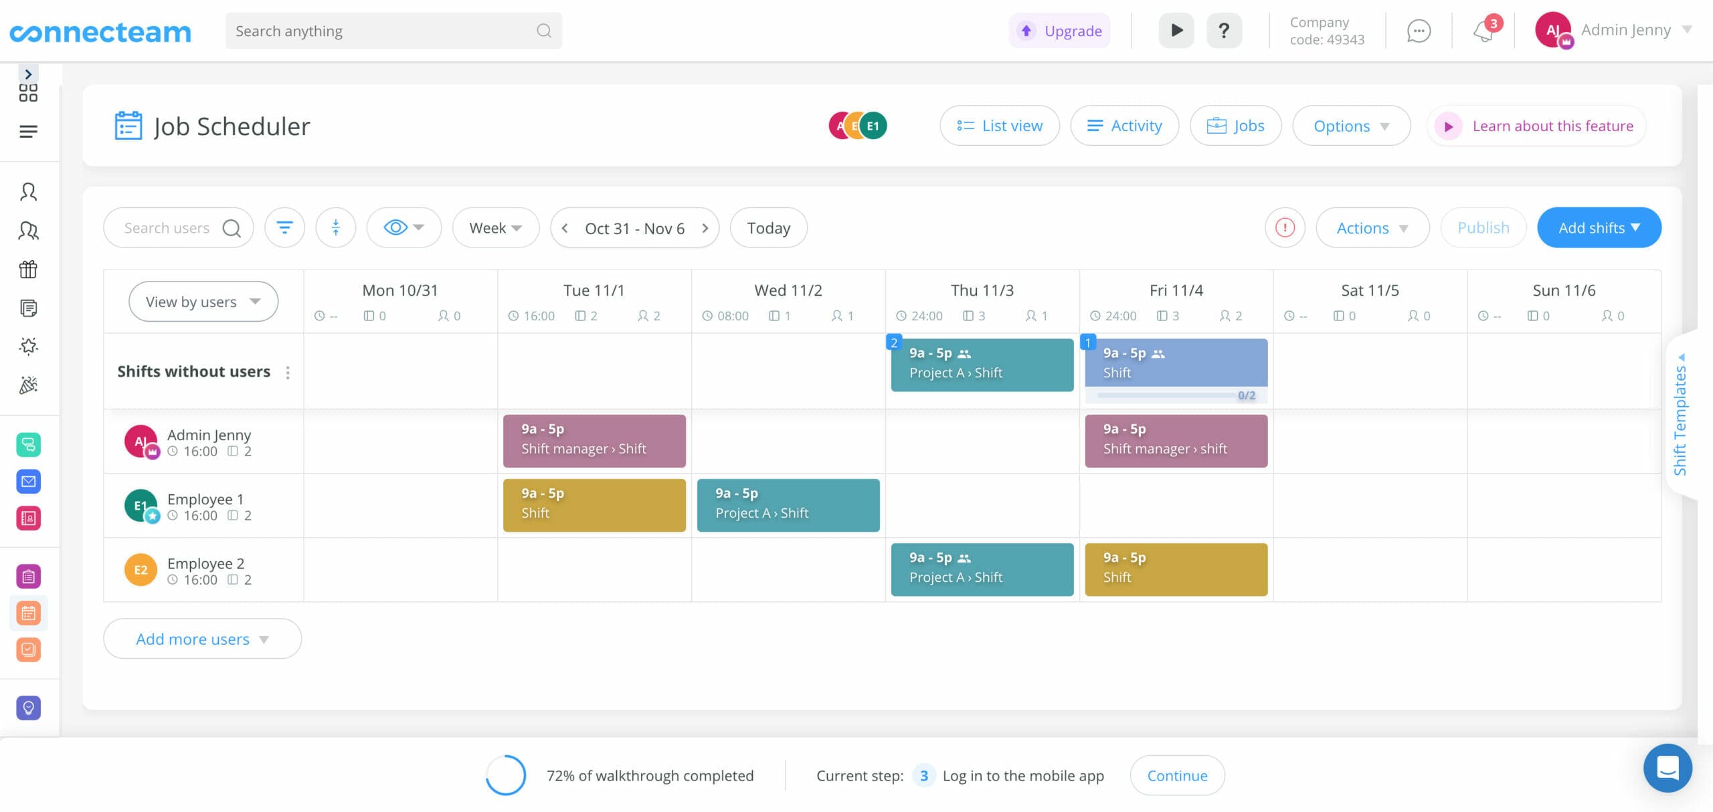Click the 72% walkthrough progress circle
The image size is (1713, 812).
[x=507, y=775]
